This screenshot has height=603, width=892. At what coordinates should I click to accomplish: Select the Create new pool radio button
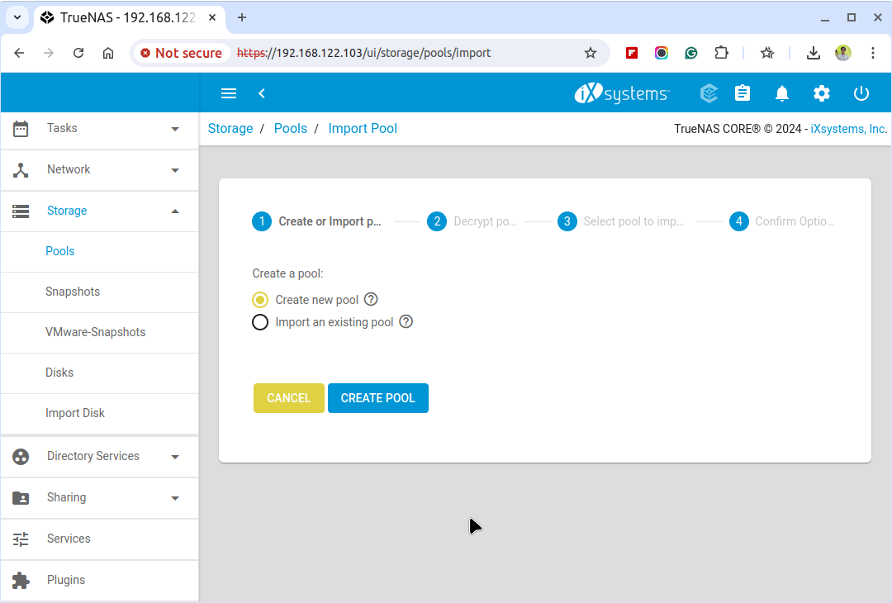coord(260,300)
